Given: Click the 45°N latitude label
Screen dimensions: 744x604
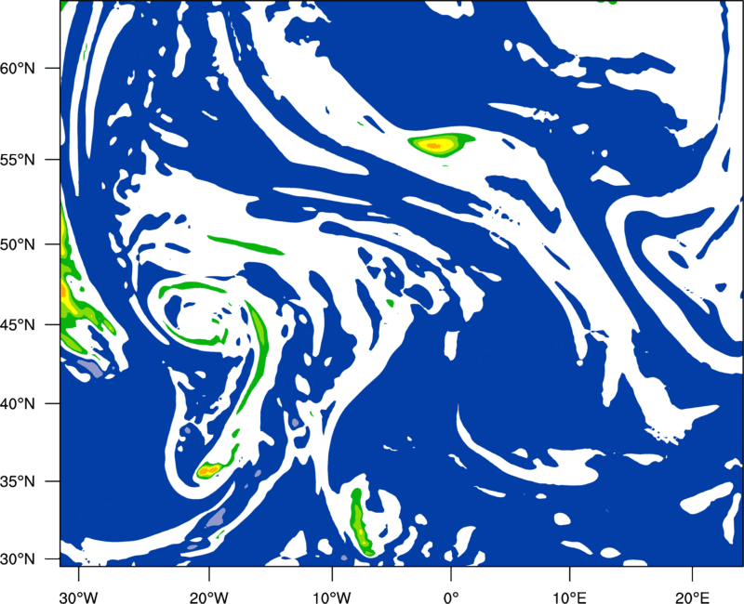Looking at the screenshot, I should point(18,324).
